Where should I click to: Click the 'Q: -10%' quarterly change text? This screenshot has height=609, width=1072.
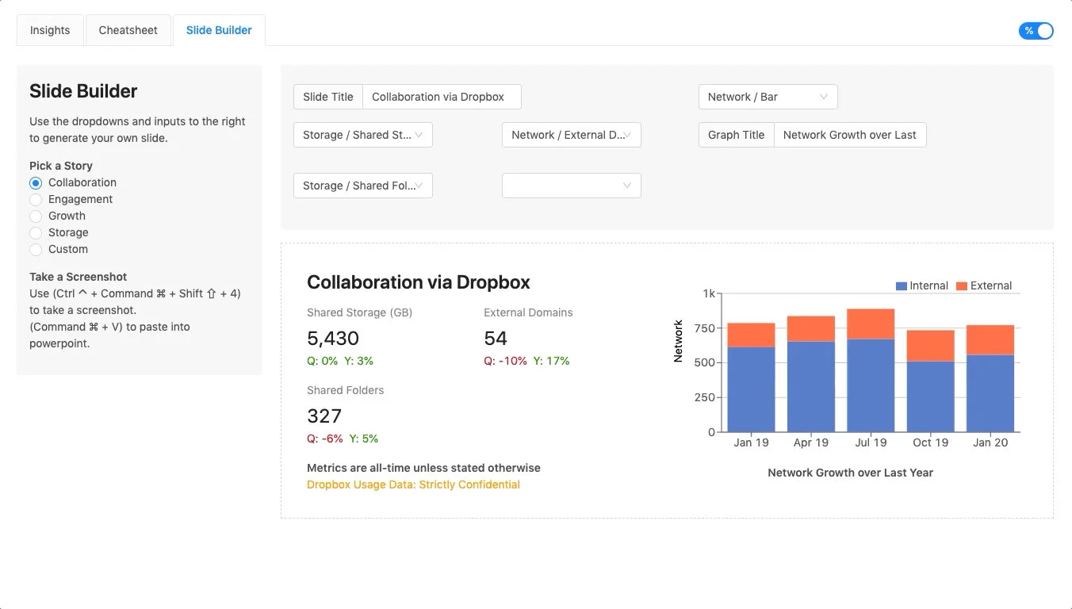[x=506, y=361]
